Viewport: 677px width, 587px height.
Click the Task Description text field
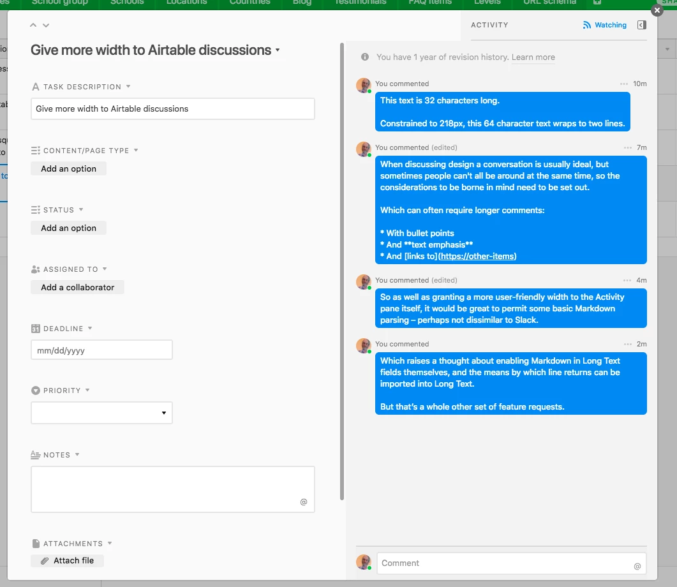(x=173, y=108)
